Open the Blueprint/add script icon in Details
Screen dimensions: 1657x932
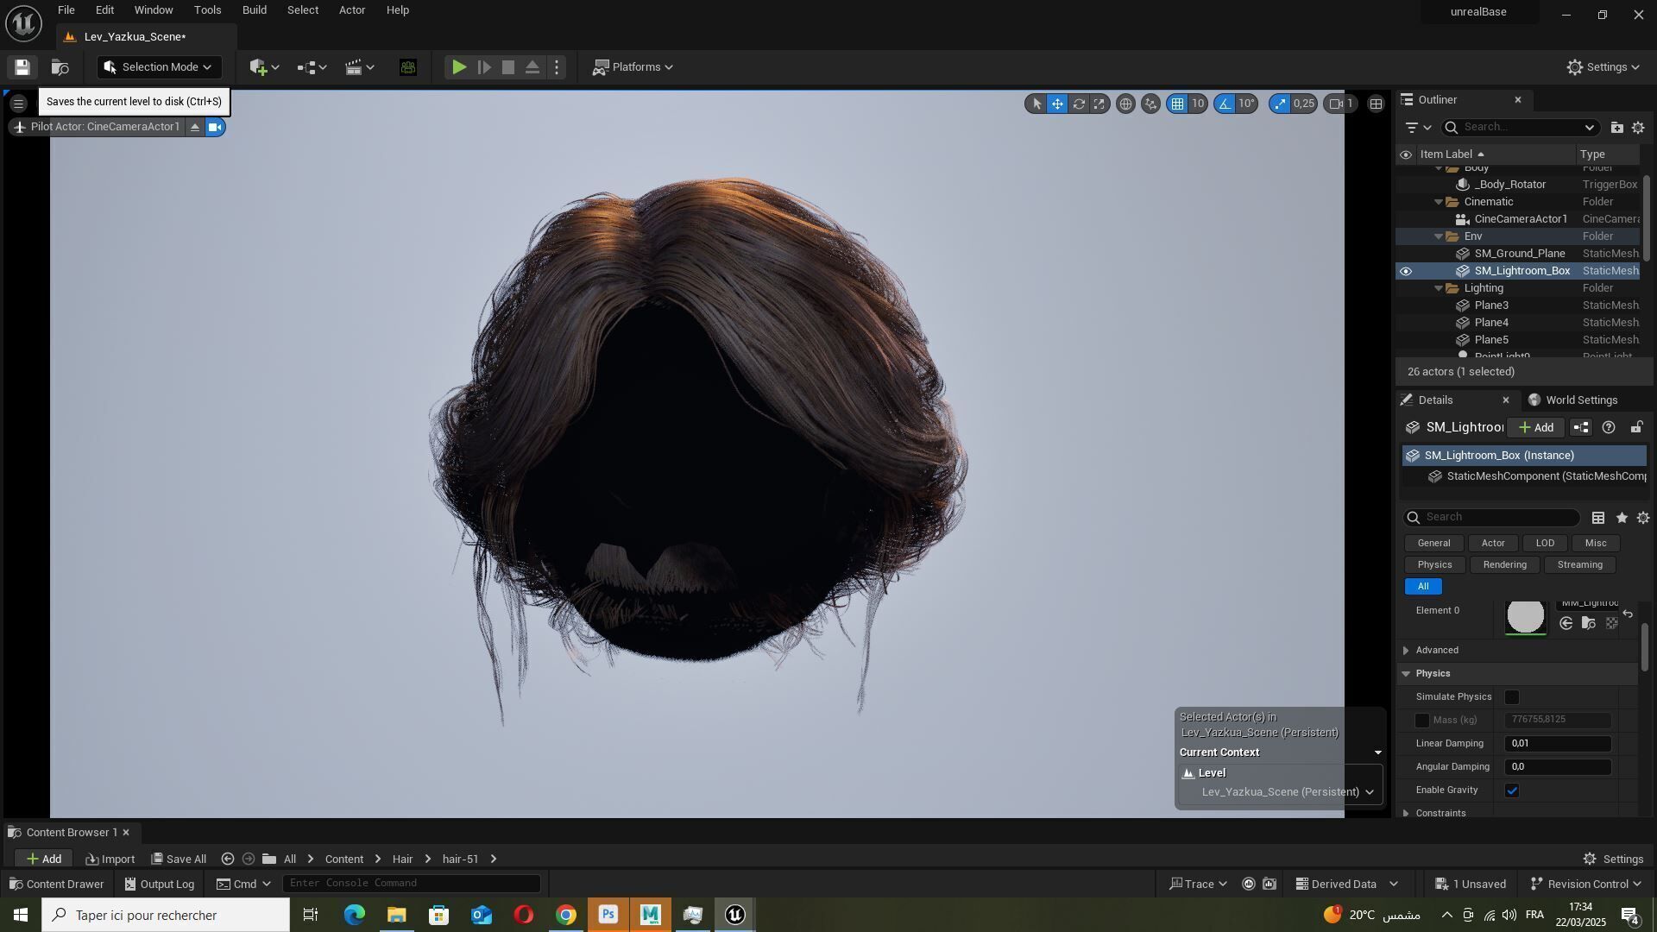pyautogui.click(x=1581, y=428)
